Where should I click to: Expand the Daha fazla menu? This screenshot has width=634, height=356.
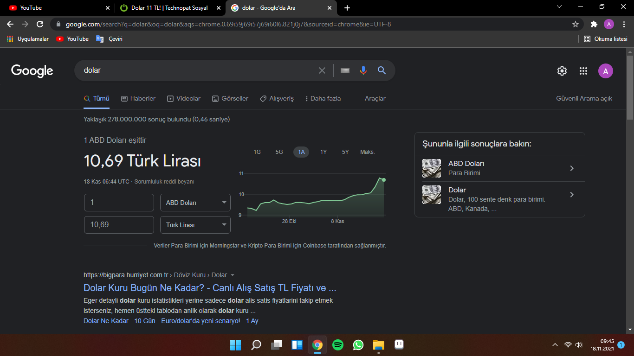[x=323, y=99]
